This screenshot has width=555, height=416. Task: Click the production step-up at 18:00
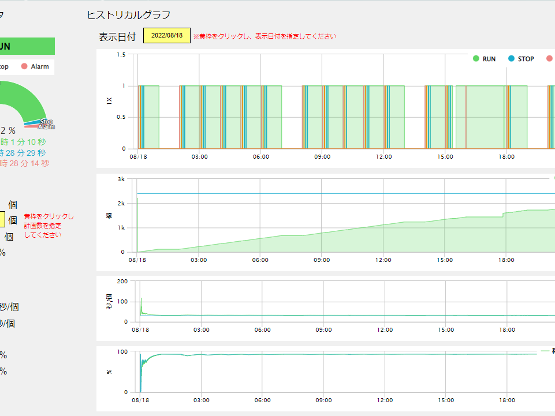504,214
